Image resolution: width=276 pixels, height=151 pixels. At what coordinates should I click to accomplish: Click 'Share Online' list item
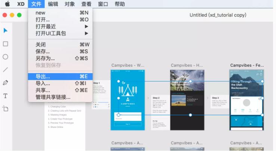pos(55,127)
